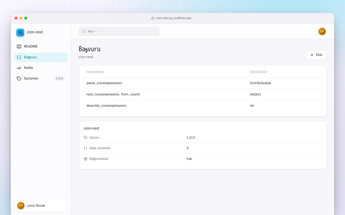Click the search magnifier icon
The height and width of the screenshot is (215, 345).
click(84, 31)
